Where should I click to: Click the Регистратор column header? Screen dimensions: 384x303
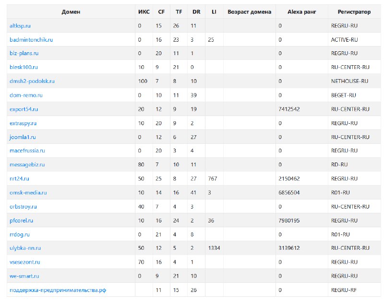point(354,12)
